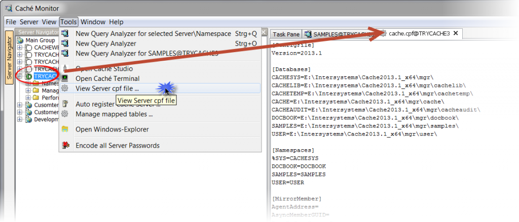The image size is (519, 222).
Task: Close the Server Navigator panel
Action: click(x=264, y=32)
